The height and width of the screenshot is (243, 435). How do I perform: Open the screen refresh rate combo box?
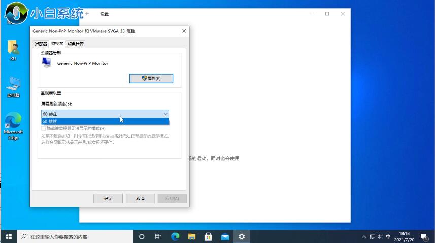pos(105,114)
